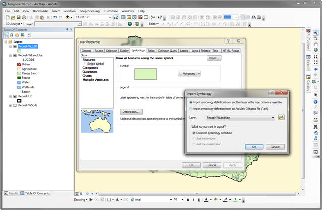Open the 3D Analyst menu dropdown
The width and height of the screenshot is (322, 210).
14,24
